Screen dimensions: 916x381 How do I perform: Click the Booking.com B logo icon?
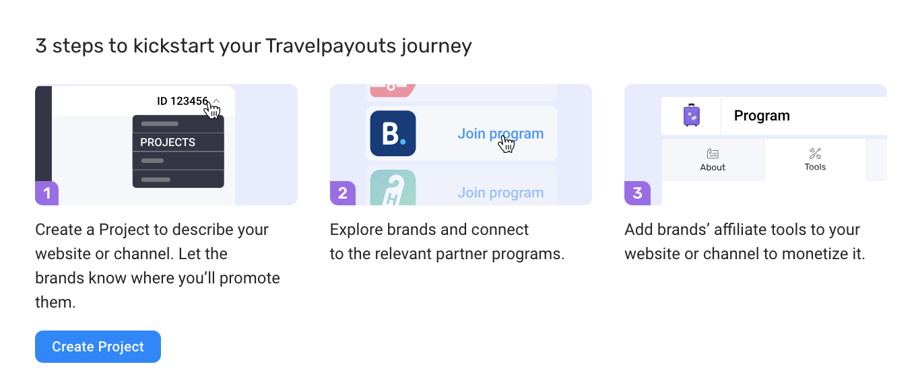click(x=393, y=133)
